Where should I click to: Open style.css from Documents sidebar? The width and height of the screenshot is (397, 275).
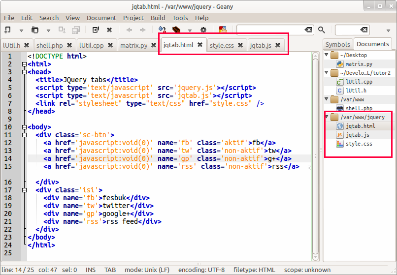tap(359, 144)
